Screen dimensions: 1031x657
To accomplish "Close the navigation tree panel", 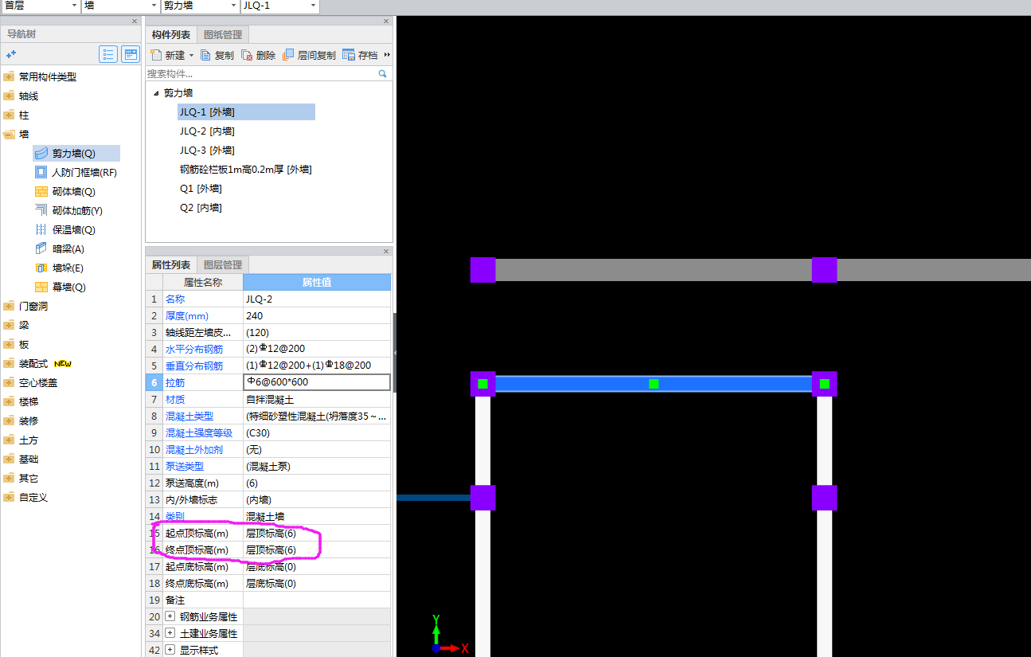I will (x=135, y=21).
